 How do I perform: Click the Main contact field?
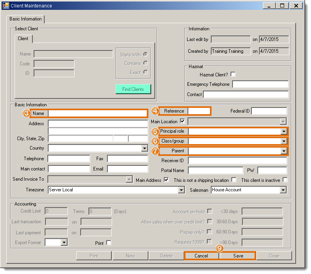tap(69, 169)
